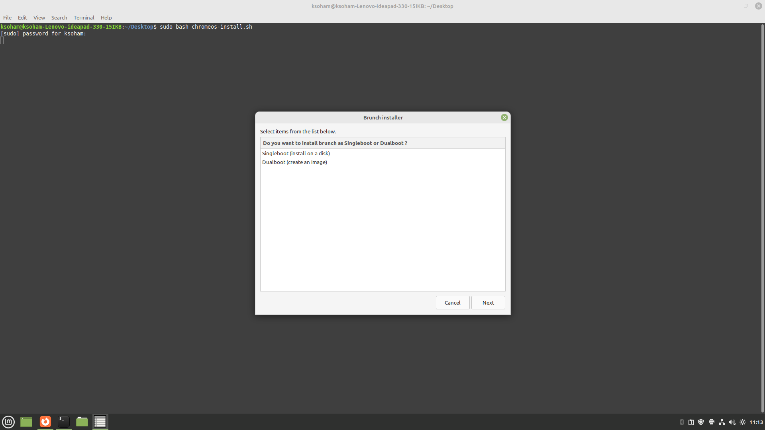
Task: Open the Nemo file manager from taskbar
Action: pos(81,422)
